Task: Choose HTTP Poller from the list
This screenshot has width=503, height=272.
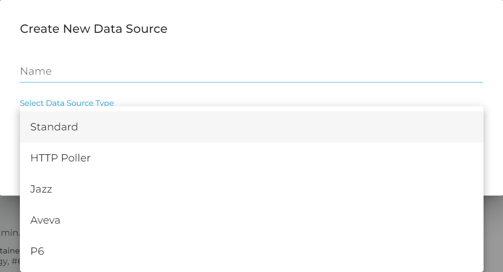Action: (x=60, y=158)
